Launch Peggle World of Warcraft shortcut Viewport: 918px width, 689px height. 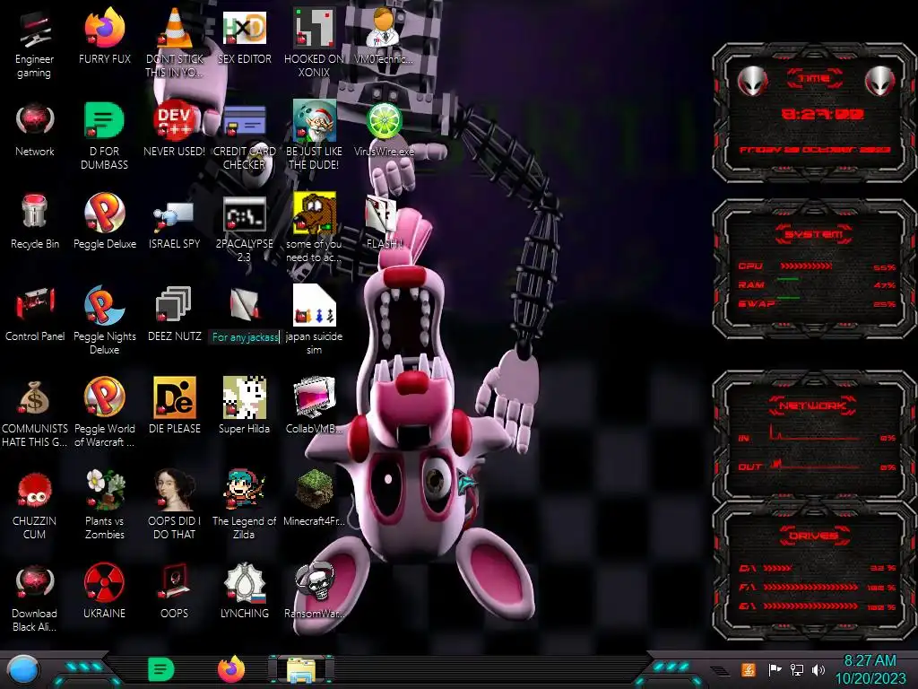pos(104,397)
